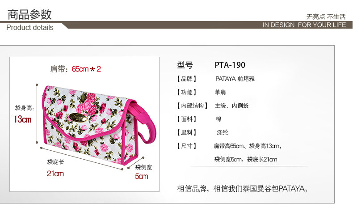Click the 肩带 65cm*2 strap measurement
Image resolution: width=353 pixels, height=212 pixels.
click(x=76, y=69)
